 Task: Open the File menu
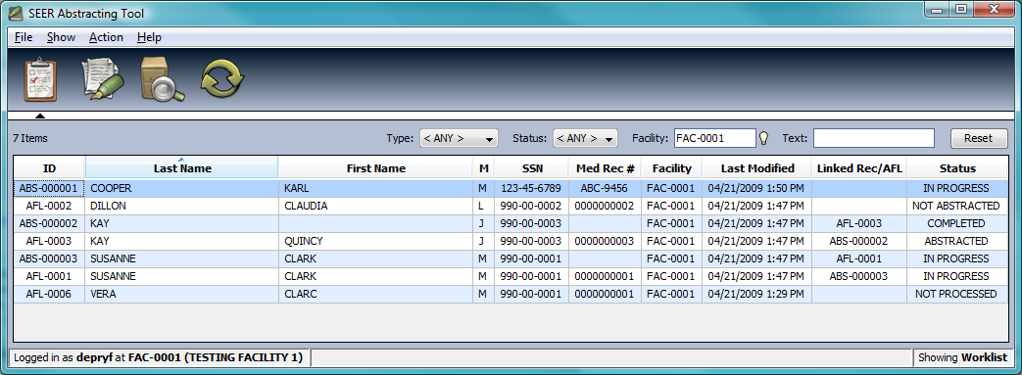23,37
